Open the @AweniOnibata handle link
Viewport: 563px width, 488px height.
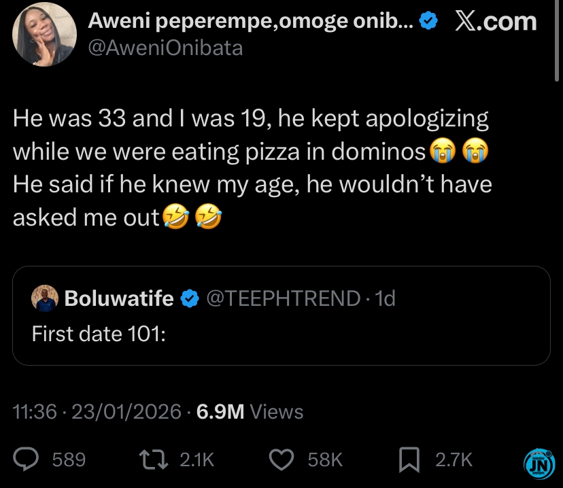pyautogui.click(x=165, y=48)
